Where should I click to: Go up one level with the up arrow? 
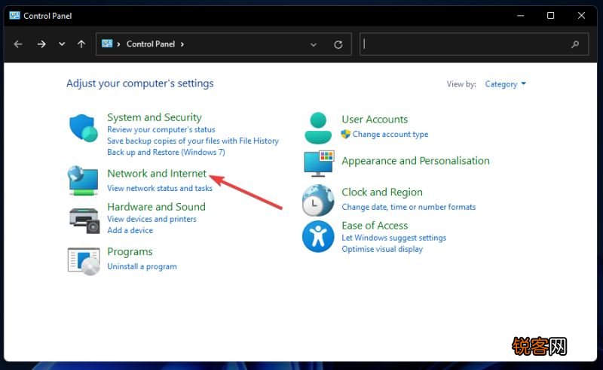pyautogui.click(x=81, y=44)
